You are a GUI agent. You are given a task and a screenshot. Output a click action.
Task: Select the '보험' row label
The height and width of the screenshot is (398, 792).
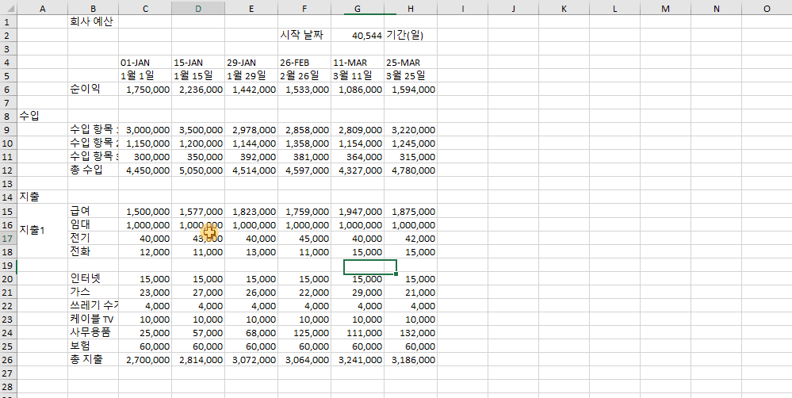pyautogui.click(x=94, y=346)
